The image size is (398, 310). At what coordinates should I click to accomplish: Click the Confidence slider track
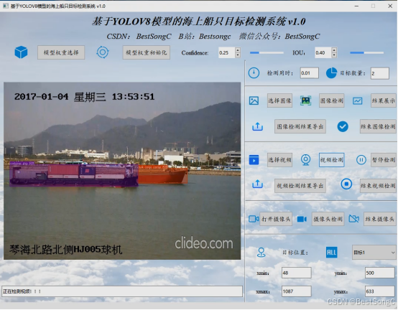point(267,52)
